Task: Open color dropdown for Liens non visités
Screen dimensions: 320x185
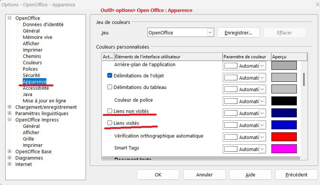Action: coord(262,113)
